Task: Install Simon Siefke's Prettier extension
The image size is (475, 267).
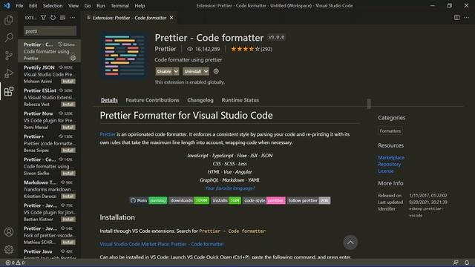Action: 68,173
